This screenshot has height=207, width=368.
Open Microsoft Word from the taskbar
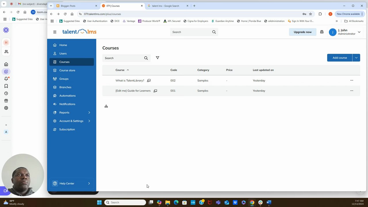pyautogui.click(x=269, y=202)
